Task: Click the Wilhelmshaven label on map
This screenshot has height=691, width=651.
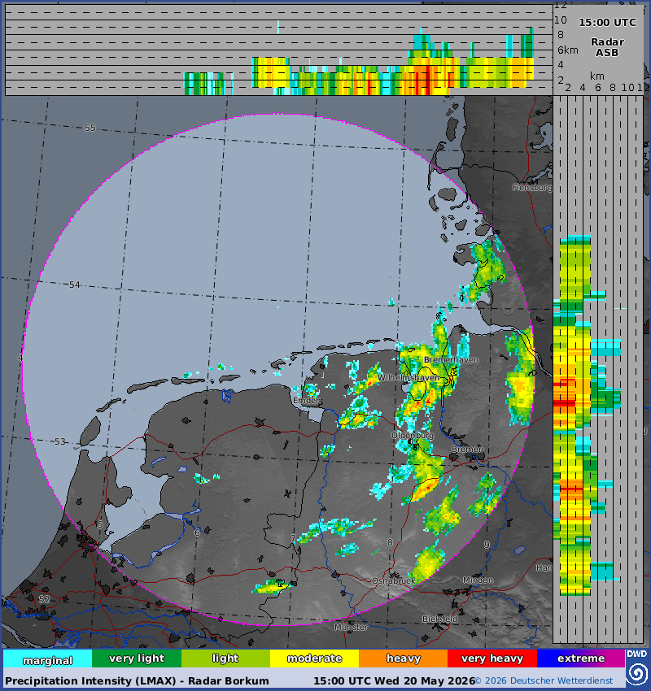Action: 409,378
